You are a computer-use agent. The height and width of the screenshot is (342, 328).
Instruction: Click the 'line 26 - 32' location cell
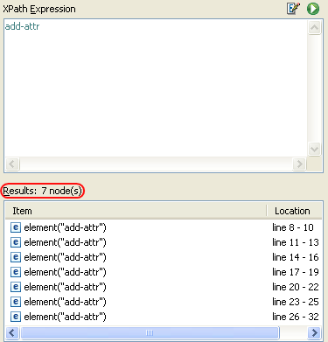tap(296, 317)
